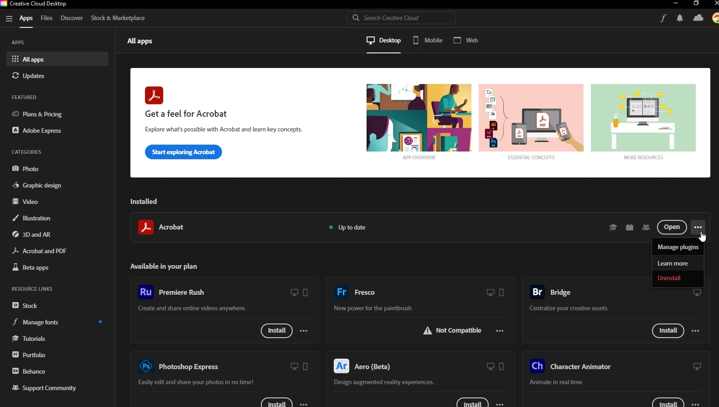719x407 pixels.
Task: Open Support Community link
Action: point(57,388)
